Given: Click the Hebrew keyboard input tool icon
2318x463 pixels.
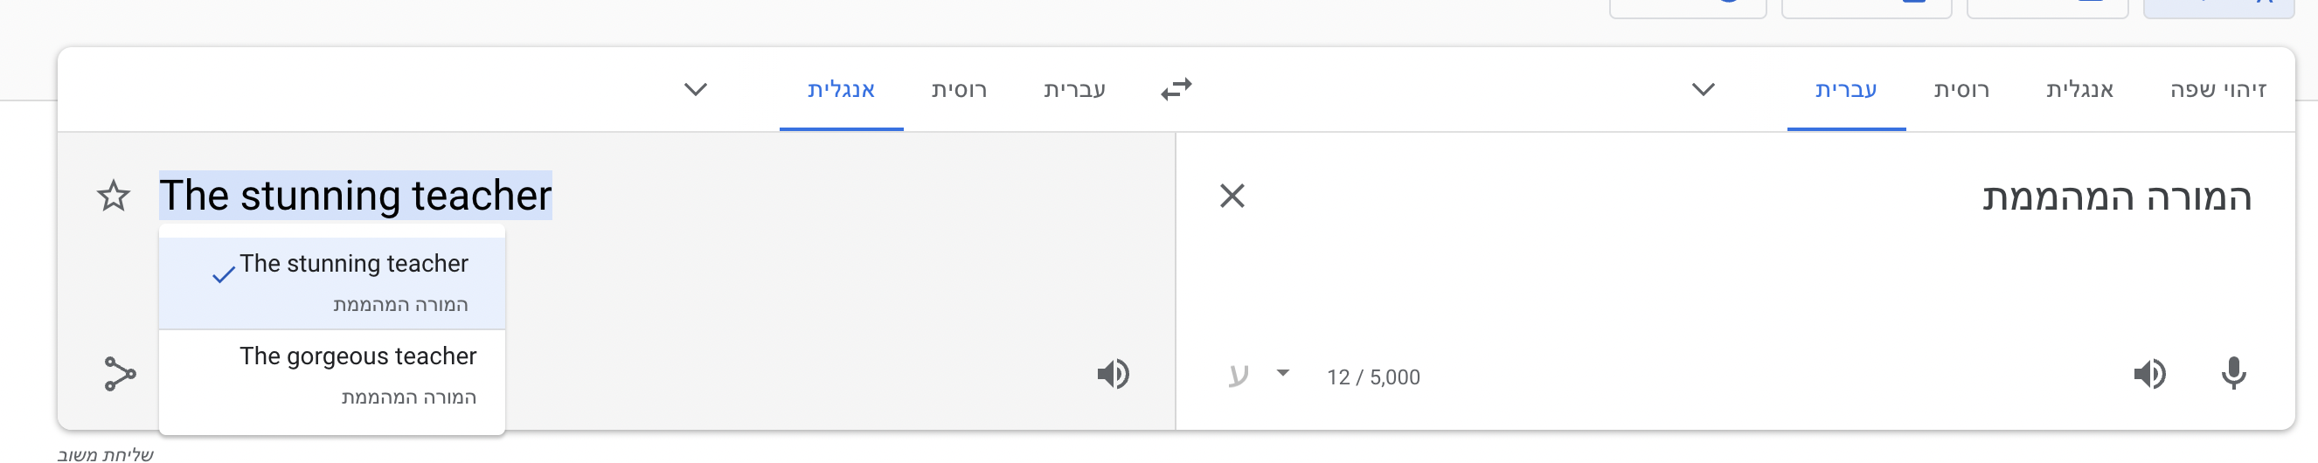Looking at the screenshot, I should point(1239,375).
